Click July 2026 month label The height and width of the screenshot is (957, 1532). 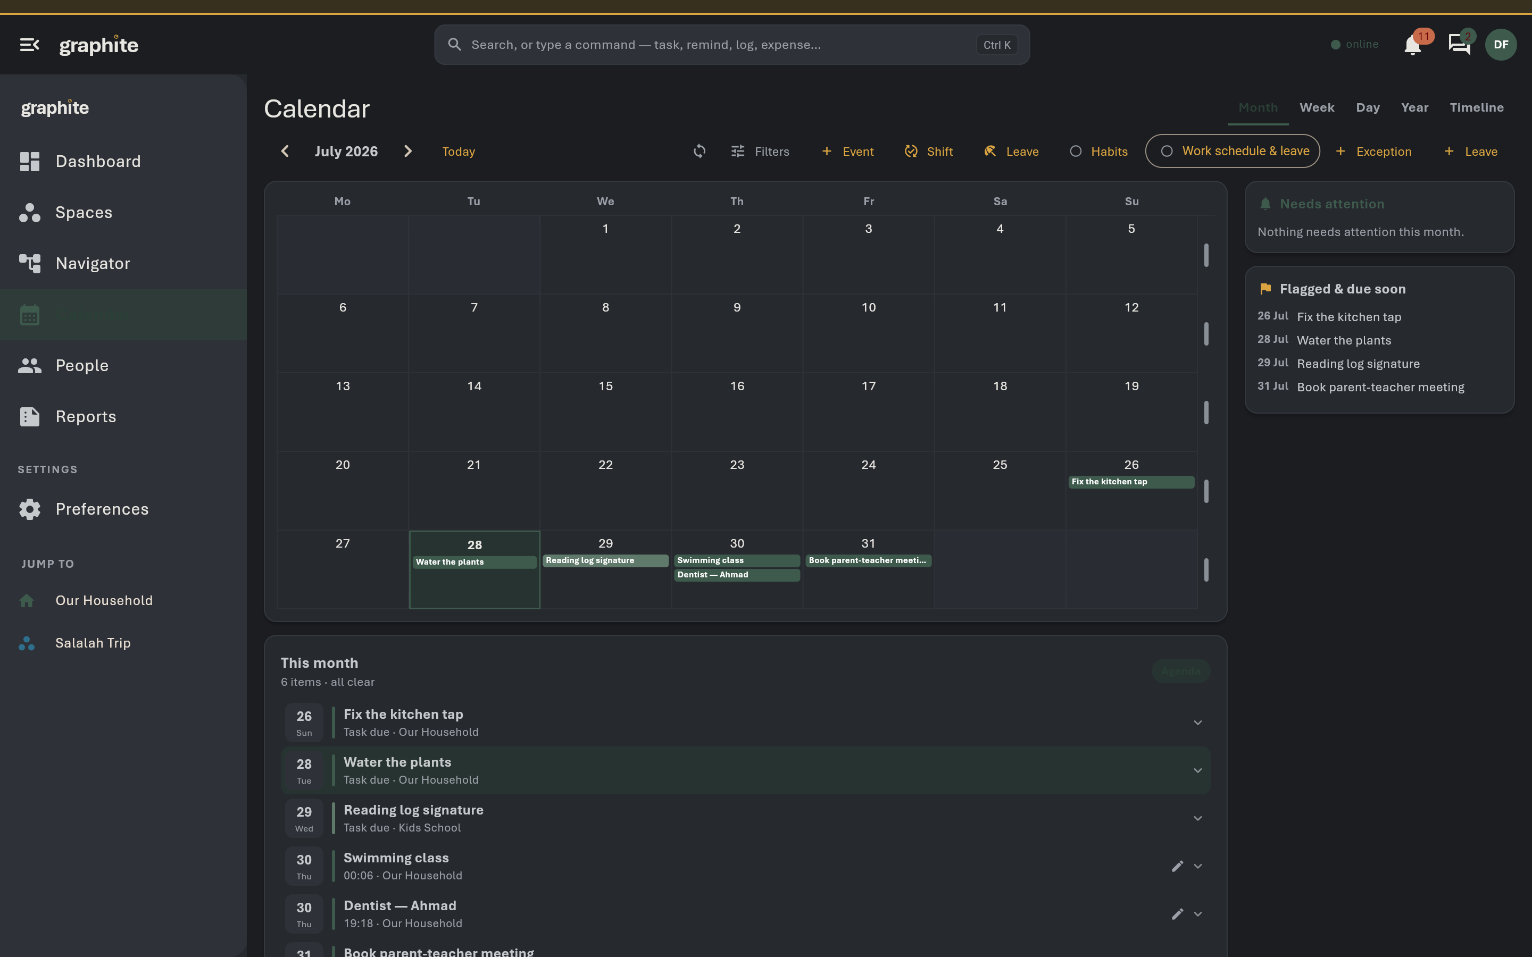coord(346,152)
